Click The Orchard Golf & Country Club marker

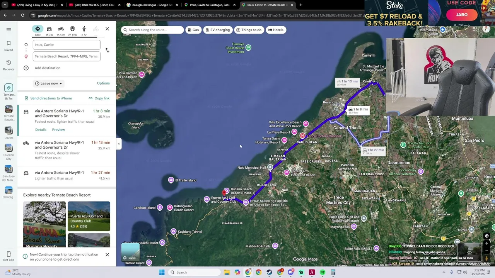coord(403,145)
